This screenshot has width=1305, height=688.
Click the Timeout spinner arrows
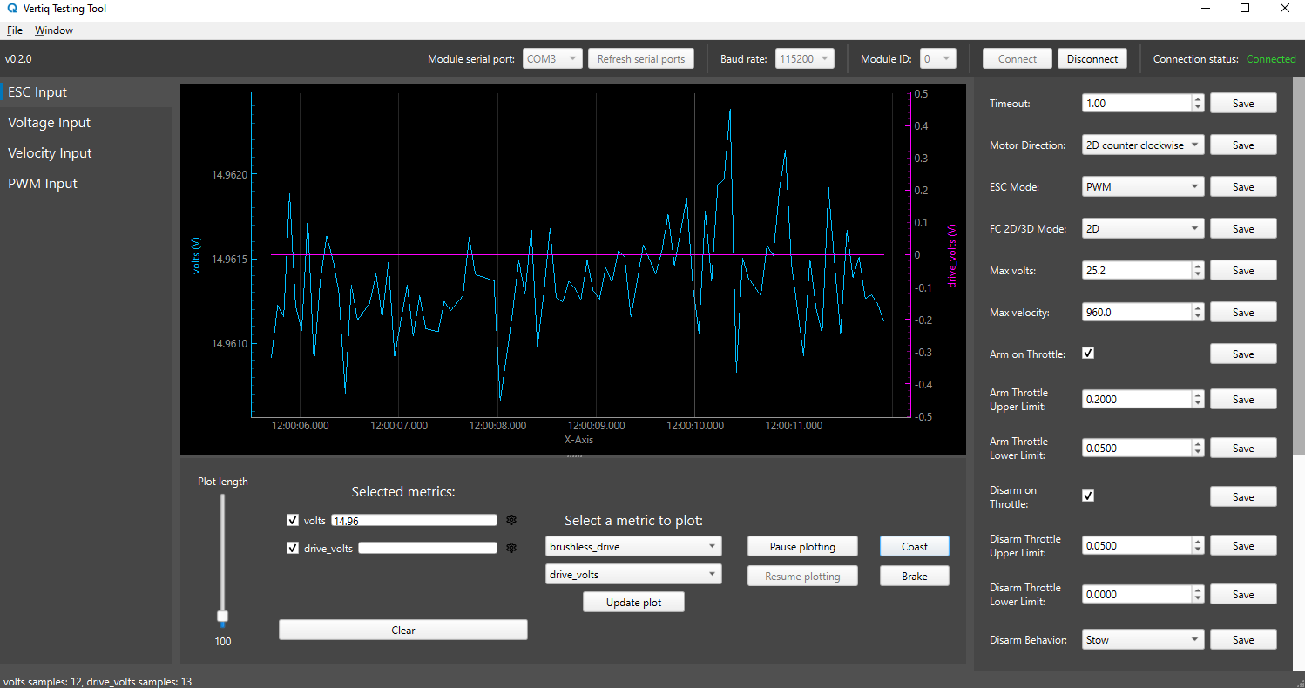1198,104
